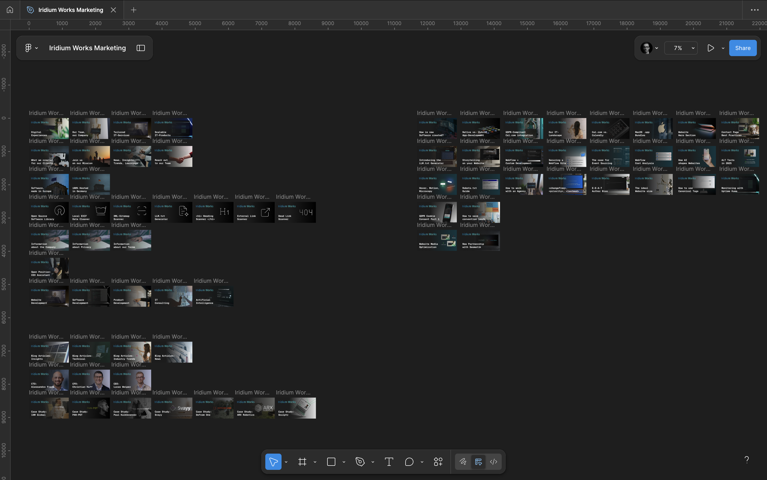Expand the Figma main menu chevron
767x480 pixels.
37,48
